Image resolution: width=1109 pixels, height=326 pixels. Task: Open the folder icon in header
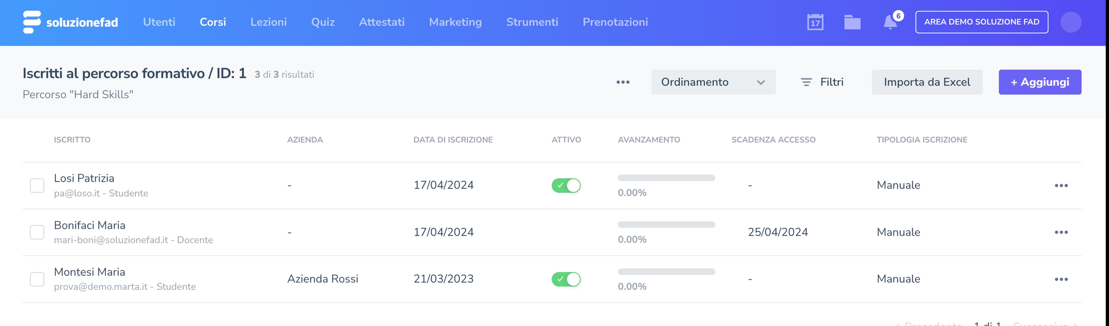pos(852,22)
